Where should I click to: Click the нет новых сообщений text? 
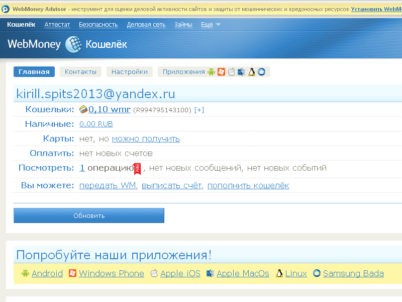pyautogui.click(x=195, y=168)
